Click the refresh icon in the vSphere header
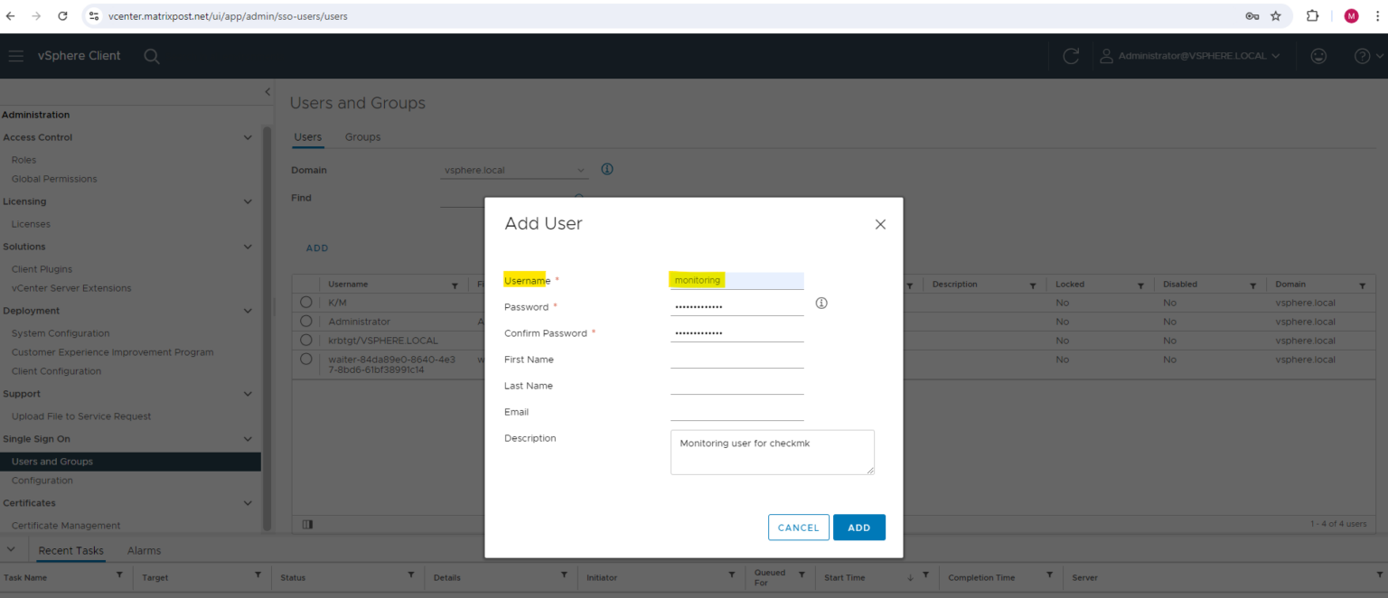 (1071, 56)
